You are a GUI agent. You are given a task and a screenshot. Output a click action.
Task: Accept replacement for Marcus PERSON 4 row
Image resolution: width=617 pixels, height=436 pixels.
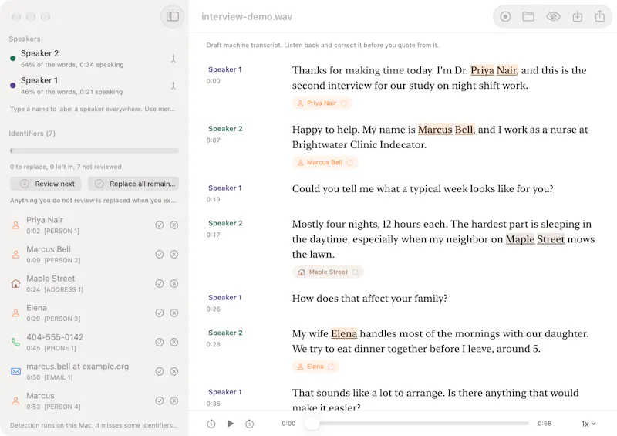(160, 401)
